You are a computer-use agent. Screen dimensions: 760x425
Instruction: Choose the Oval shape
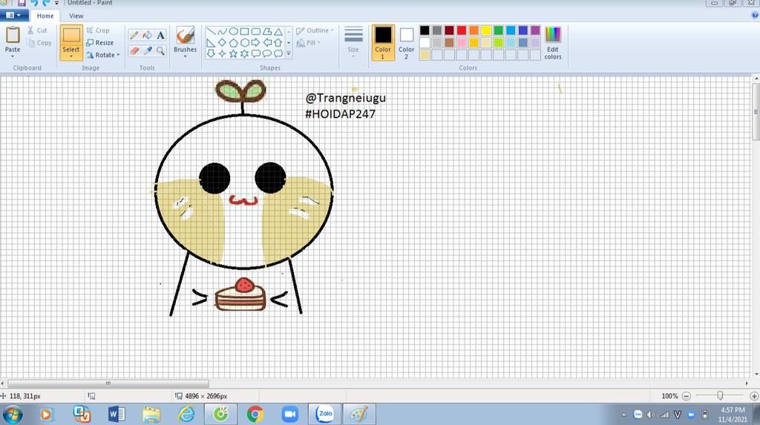pos(233,31)
